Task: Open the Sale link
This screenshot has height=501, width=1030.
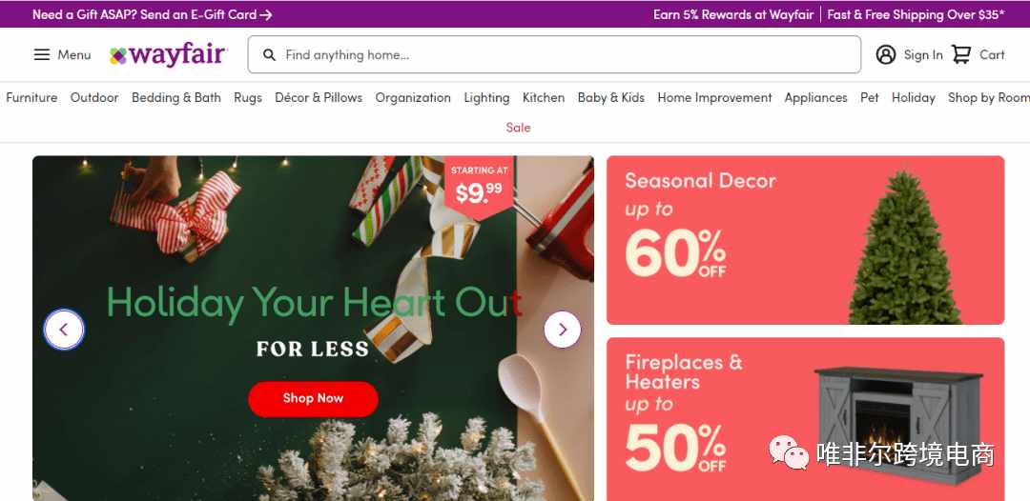Action: 518,128
